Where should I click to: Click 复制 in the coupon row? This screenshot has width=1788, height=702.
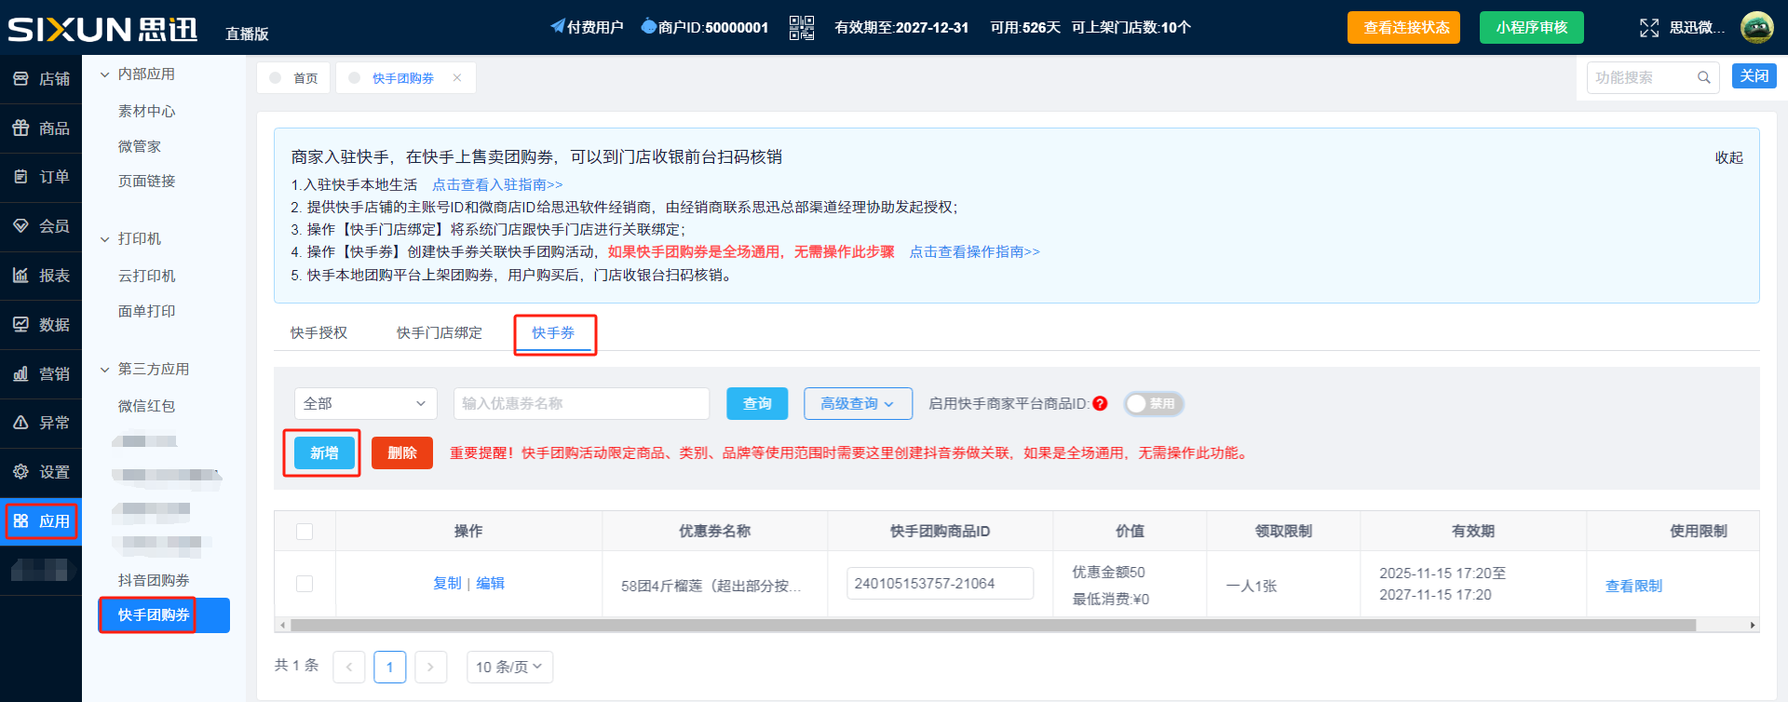pos(447,584)
